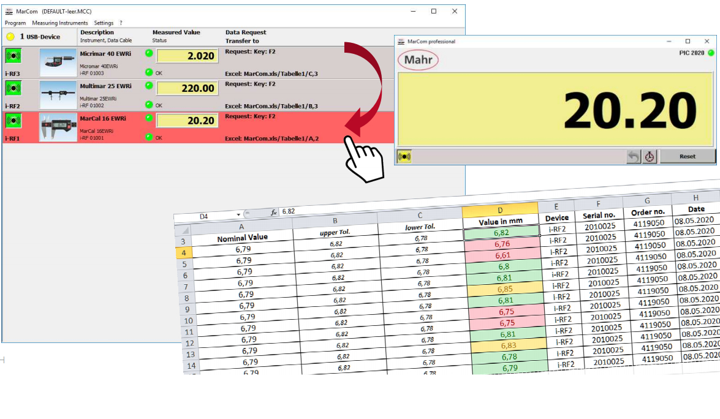Click the Mahr logo
The image size is (720, 419).
click(x=418, y=61)
